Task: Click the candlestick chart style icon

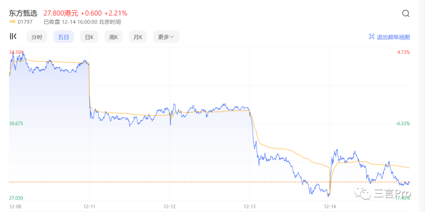Action: (x=13, y=37)
